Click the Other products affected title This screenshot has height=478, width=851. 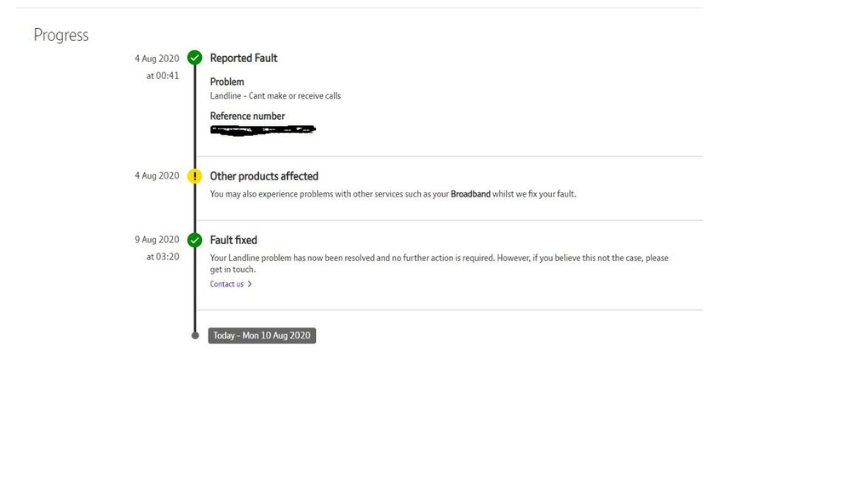tap(264, 176)
